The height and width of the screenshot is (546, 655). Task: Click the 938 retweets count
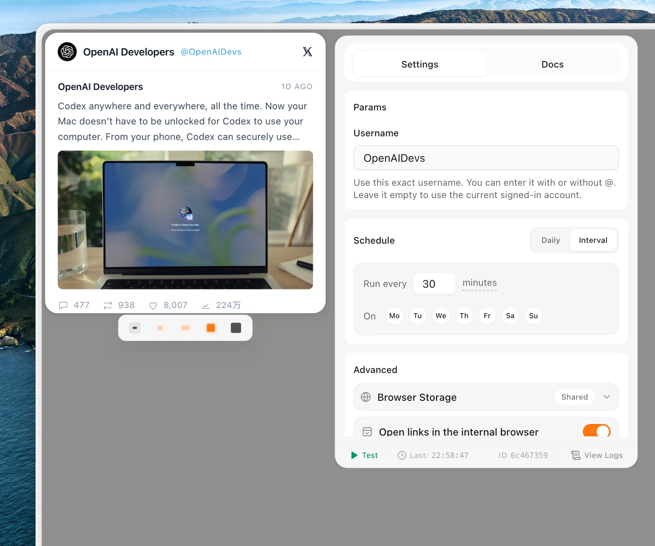pos(126,305)
